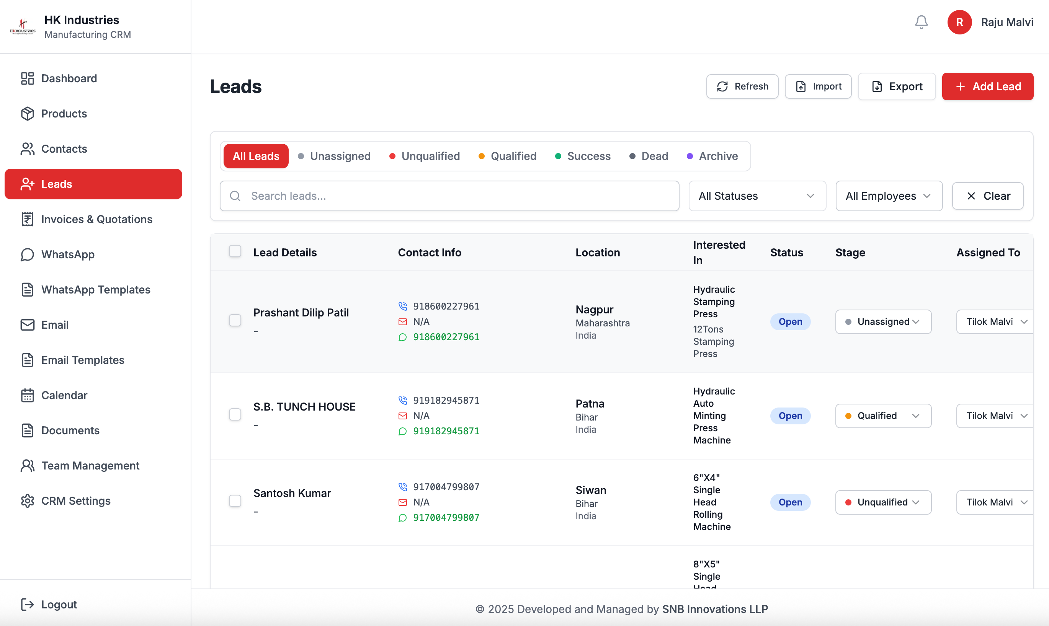Click the mail icon for Santosh Kumar

(x=402, y=502)
